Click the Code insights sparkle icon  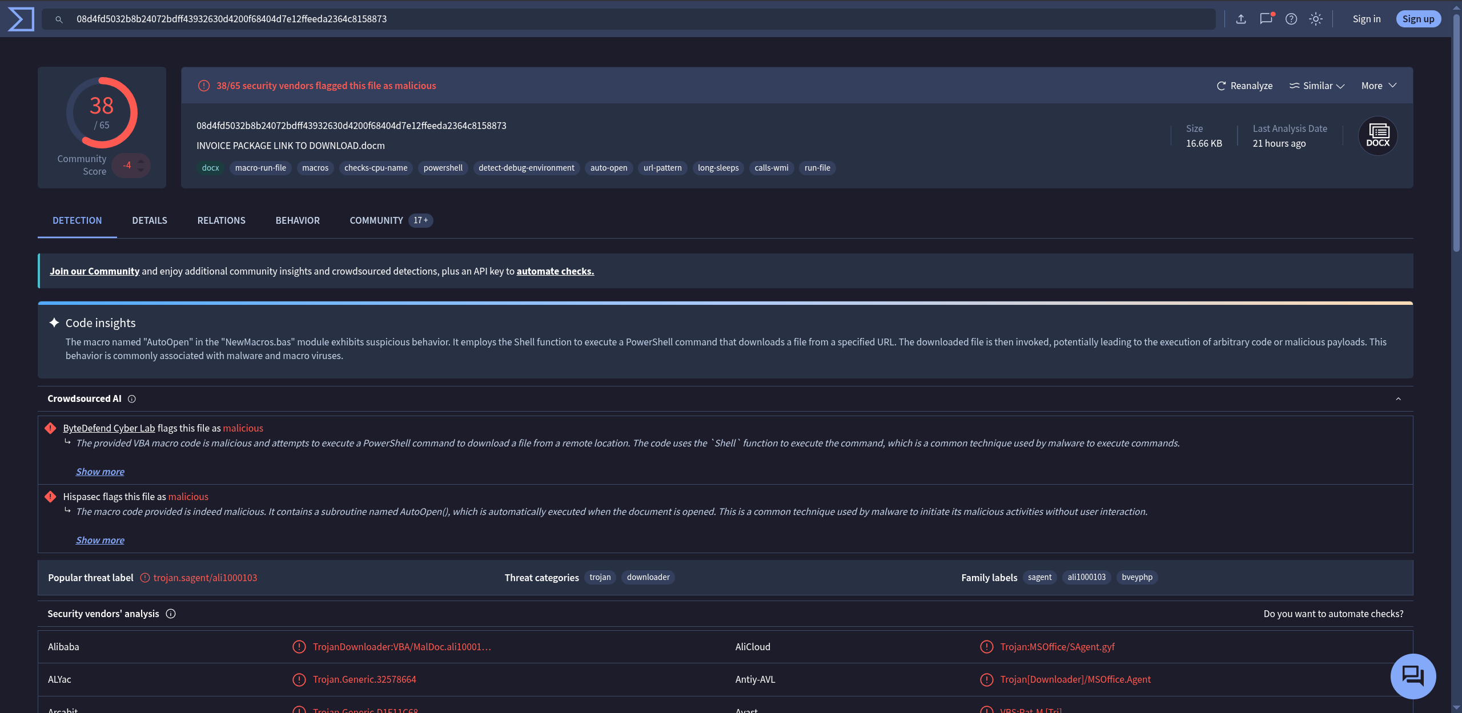tap(54, 323)
